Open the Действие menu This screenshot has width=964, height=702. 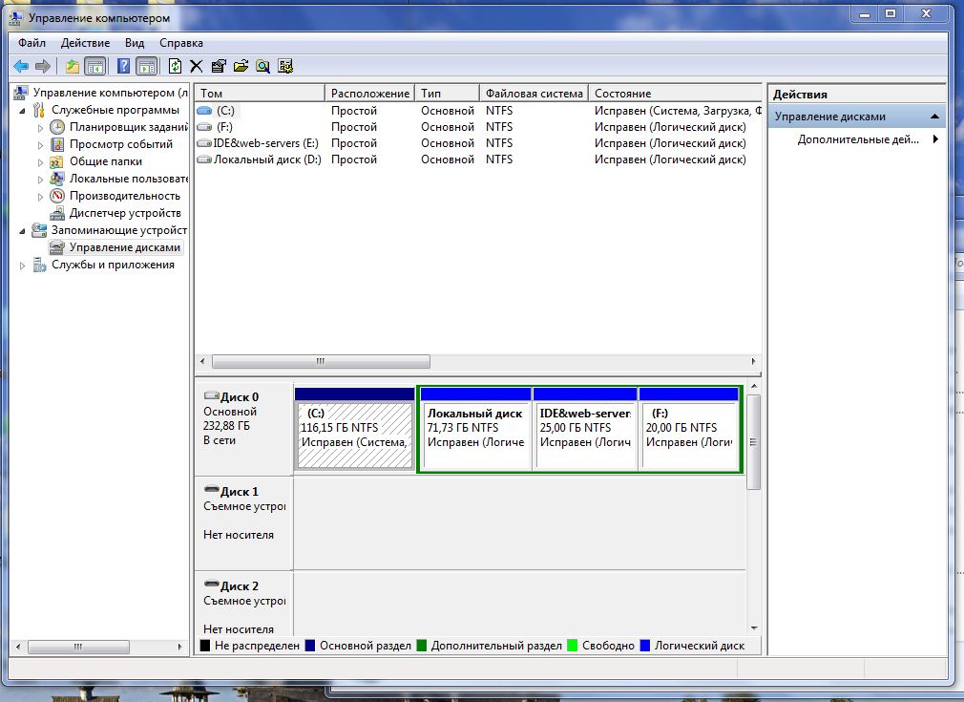point(85,43)
